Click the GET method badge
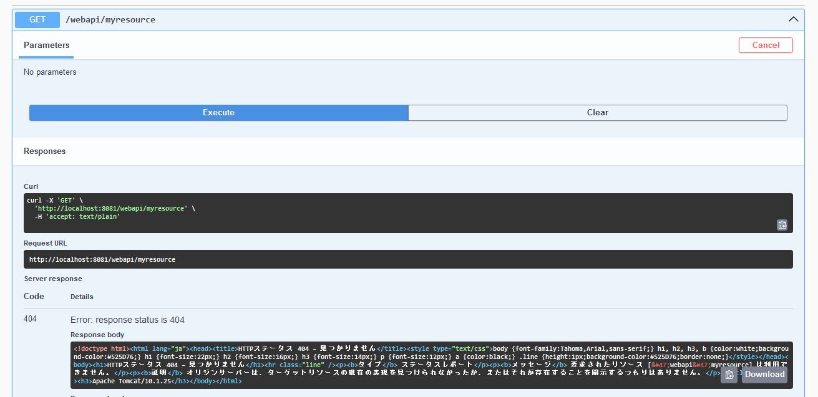 (37, 19)
